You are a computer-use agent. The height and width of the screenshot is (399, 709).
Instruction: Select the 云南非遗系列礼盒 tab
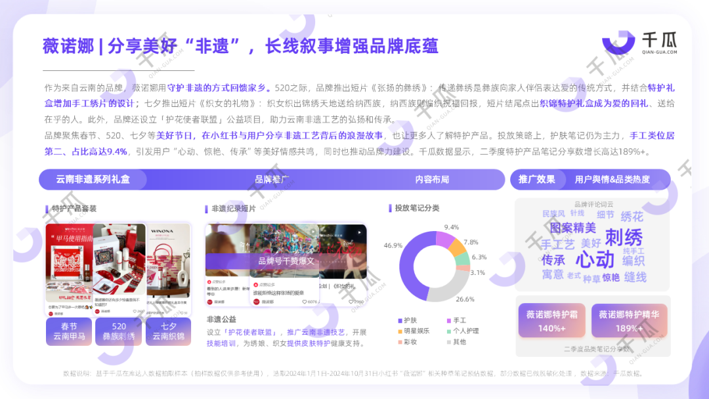tap(93, 179)
